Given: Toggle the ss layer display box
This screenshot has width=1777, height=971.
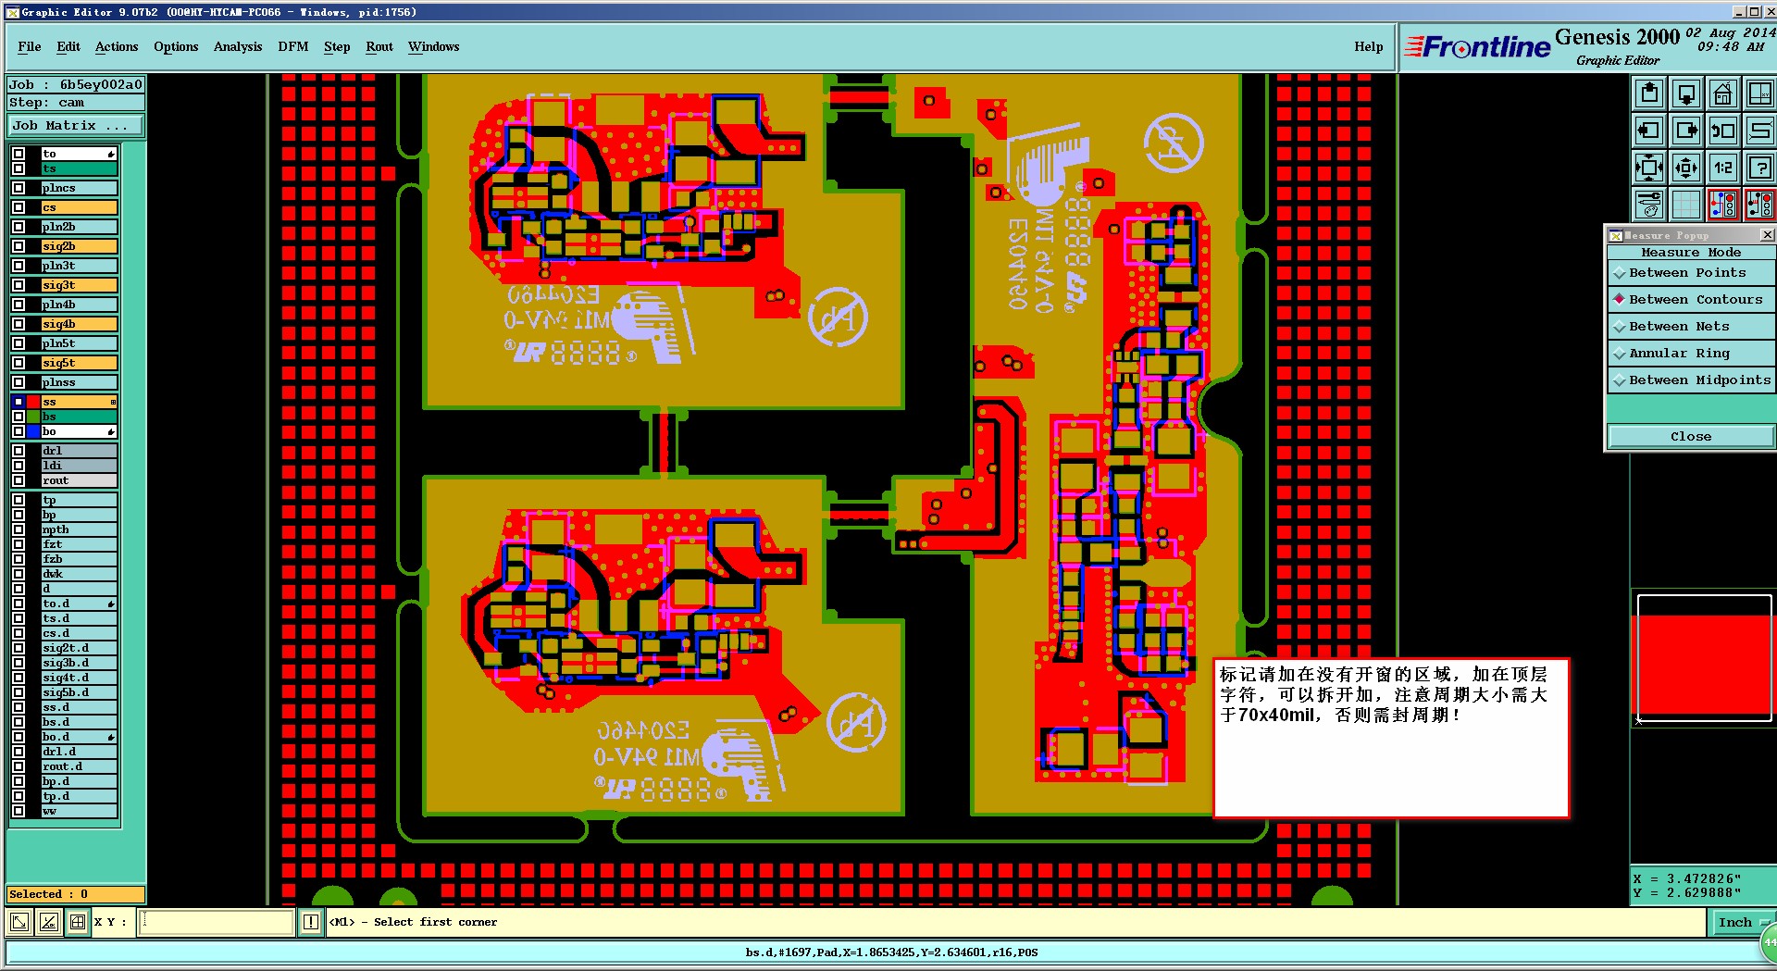Looking at the screenshot, I should click(x=19, y=402).
